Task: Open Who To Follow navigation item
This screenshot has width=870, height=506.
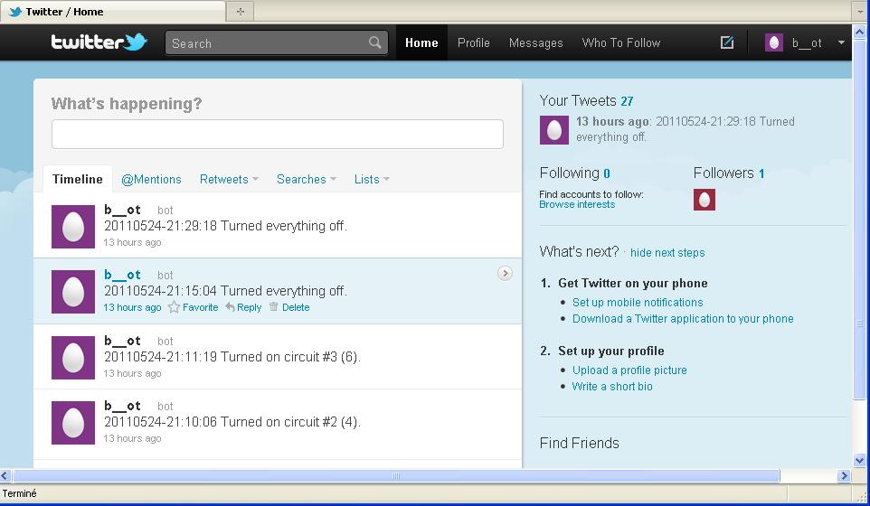Action: pos(621,42)
